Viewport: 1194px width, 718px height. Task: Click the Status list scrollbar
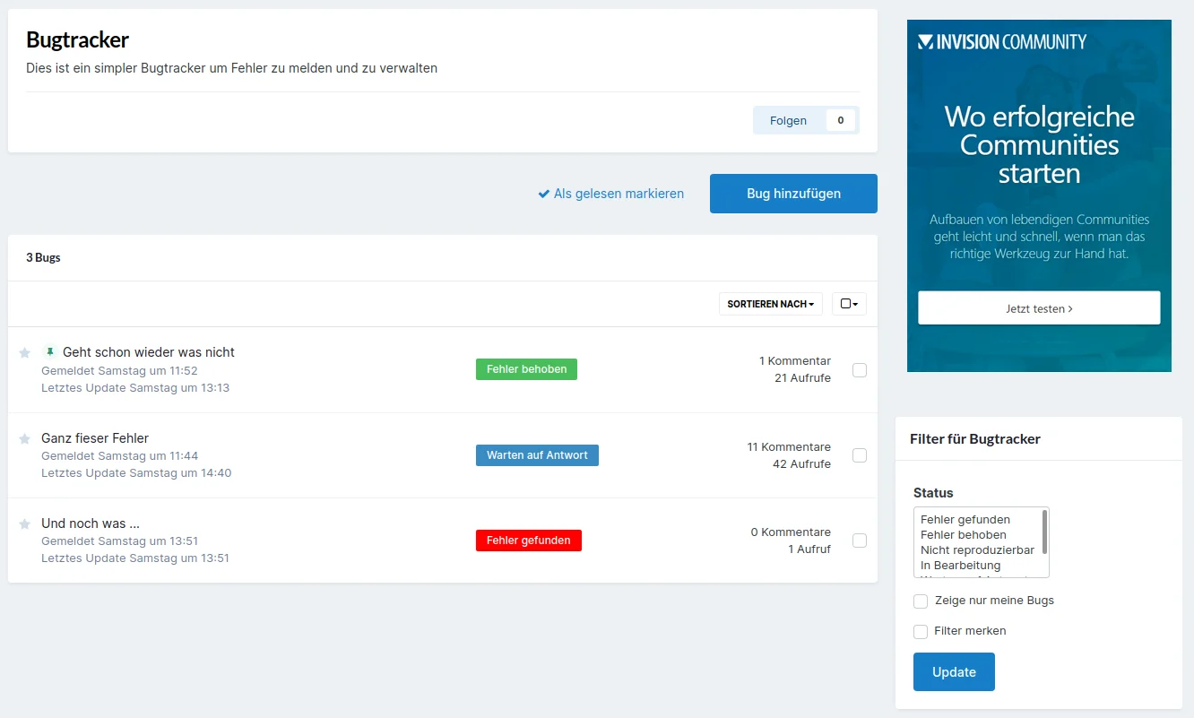(1044, 532)
